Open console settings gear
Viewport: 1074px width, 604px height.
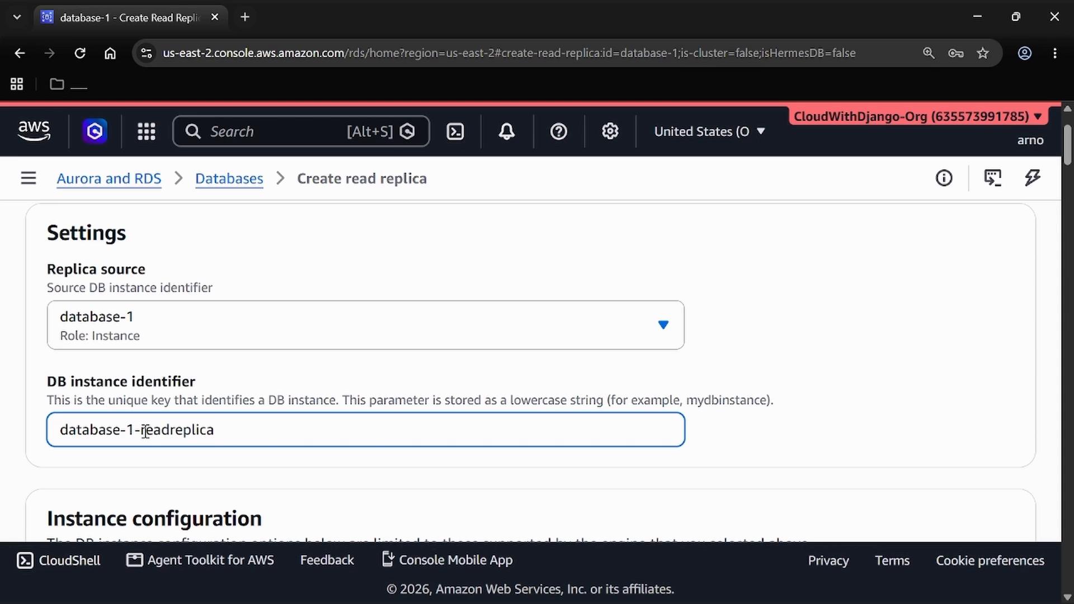(610, 131)
